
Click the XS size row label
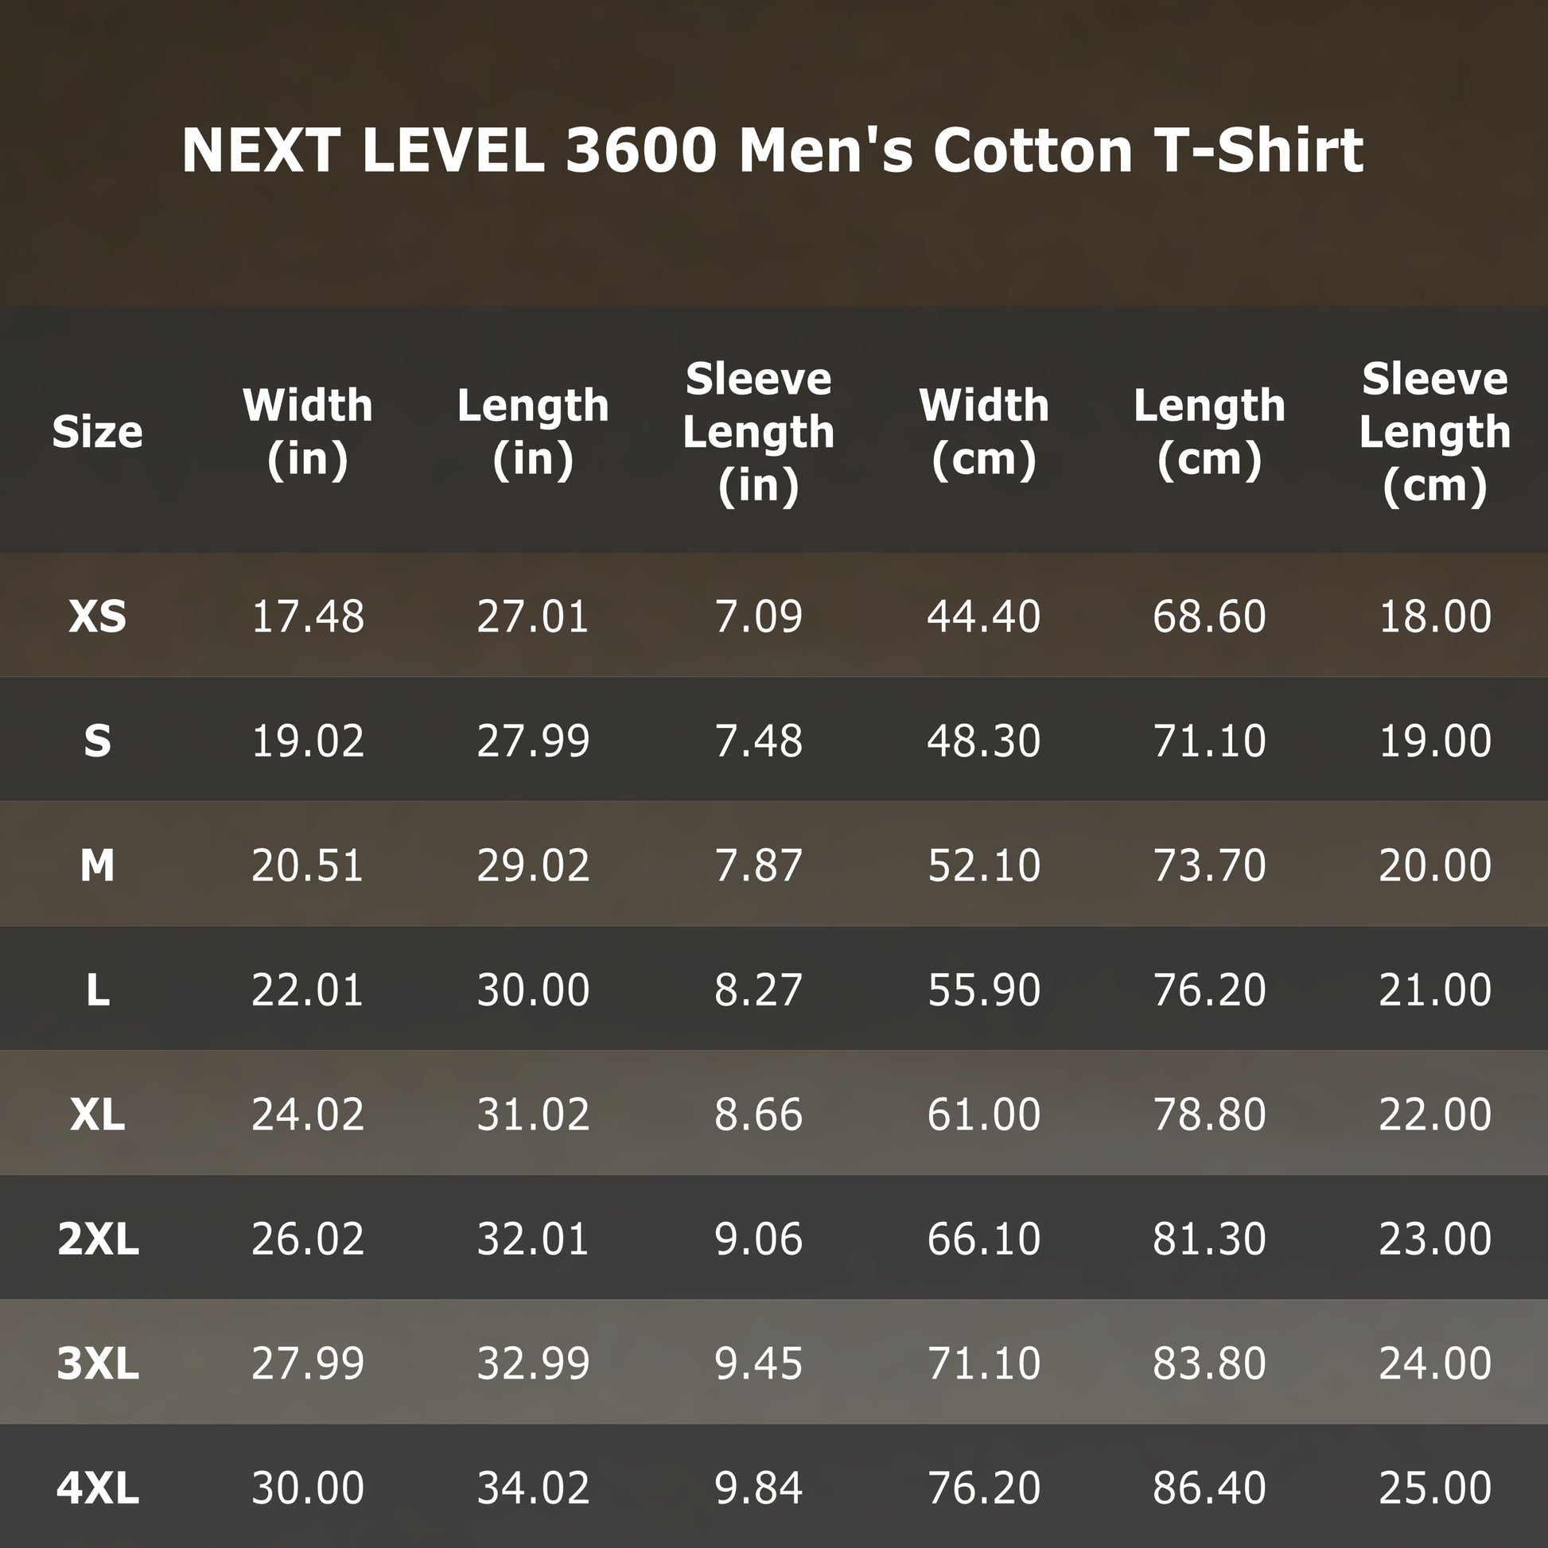(97, 616)
